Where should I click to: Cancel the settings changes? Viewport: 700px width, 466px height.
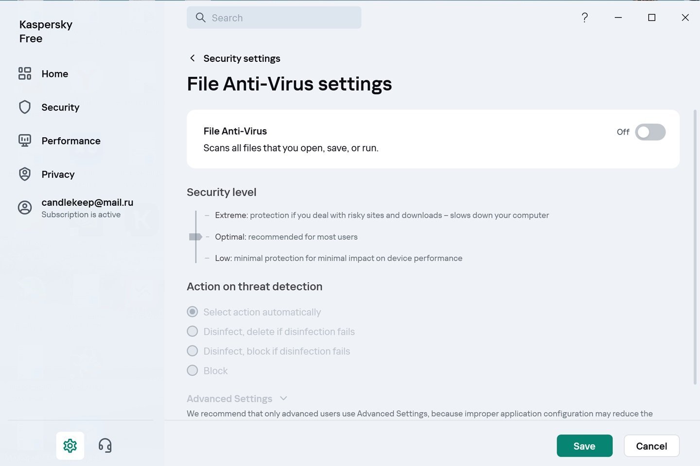click(651, 446)
